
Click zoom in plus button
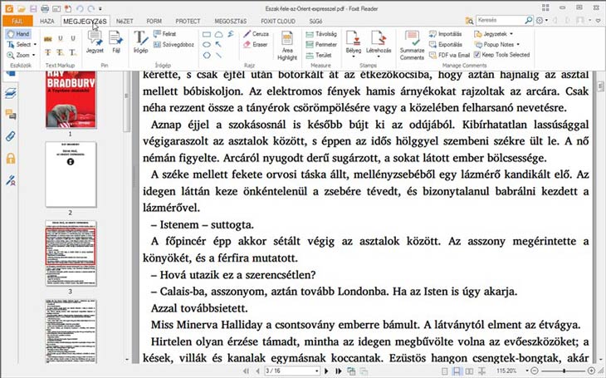tap(591, 371)
